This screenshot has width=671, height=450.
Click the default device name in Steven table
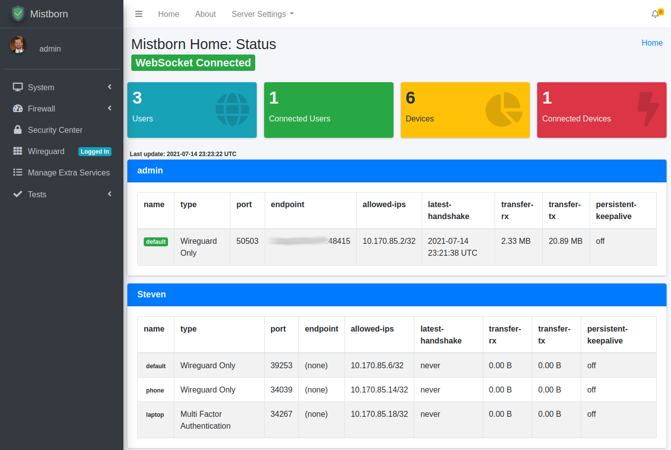(156, 366)
